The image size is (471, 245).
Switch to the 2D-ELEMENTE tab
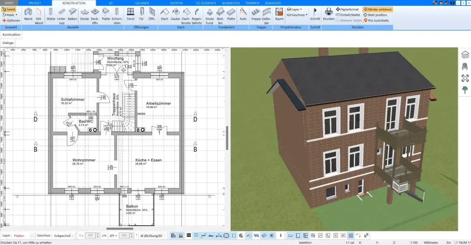(206, 3)
